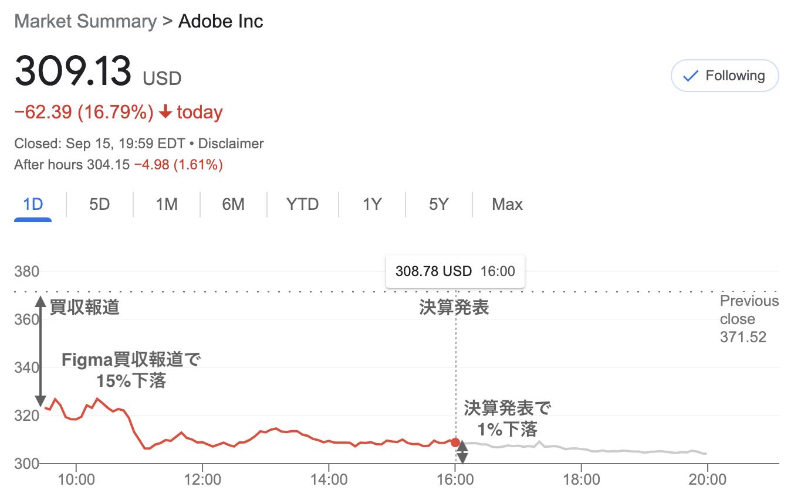Select the 1D time range tab
Viewport: 811px width, 497px height.
click(33, 205)
